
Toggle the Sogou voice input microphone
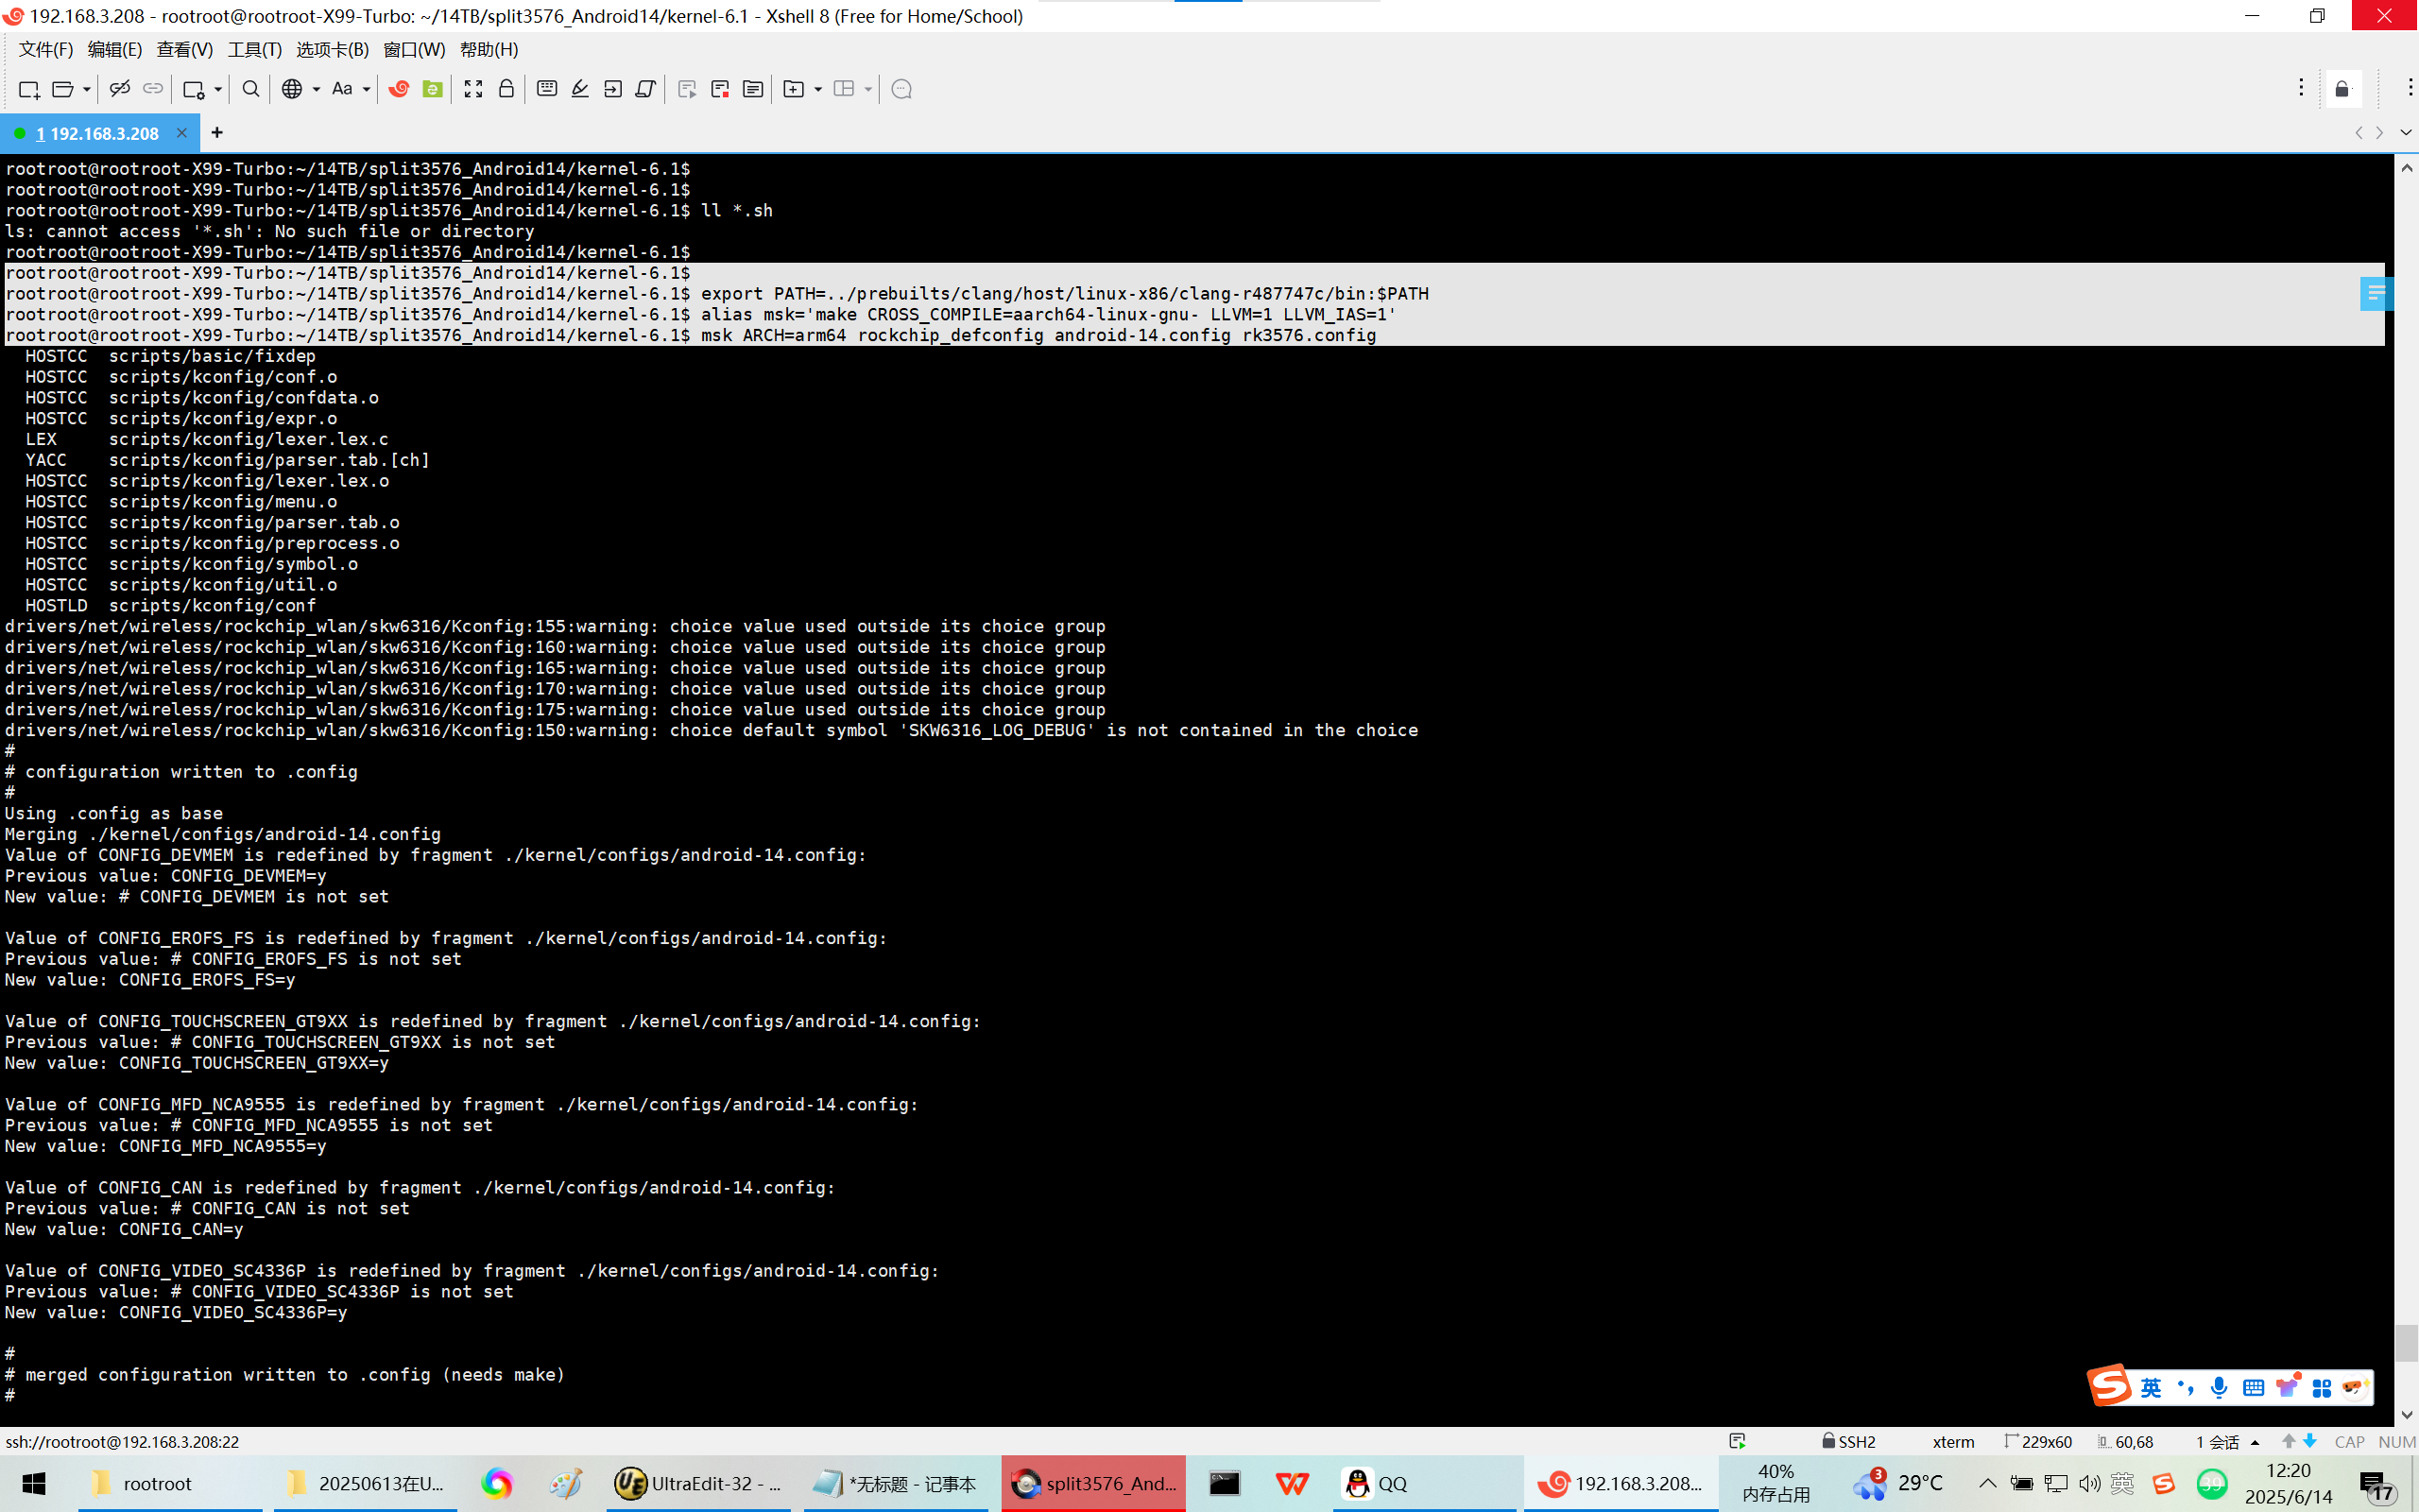pyautogui.click(x=2218, y=1387)
